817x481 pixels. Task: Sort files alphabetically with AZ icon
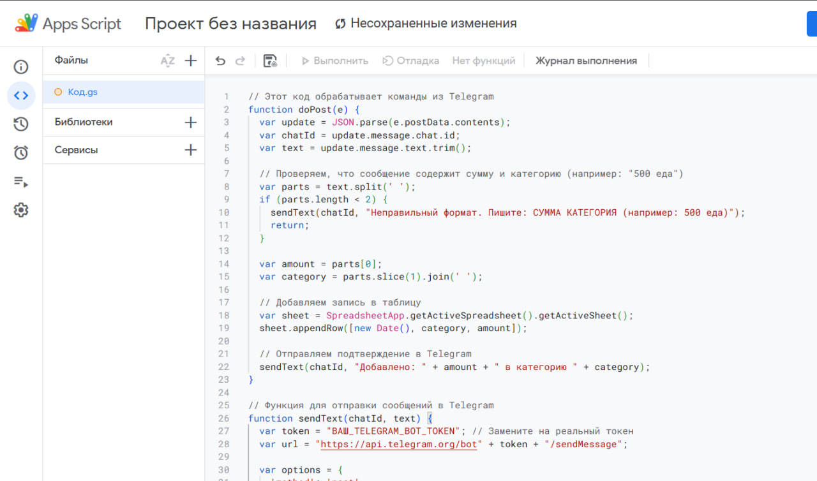[167, 61]
